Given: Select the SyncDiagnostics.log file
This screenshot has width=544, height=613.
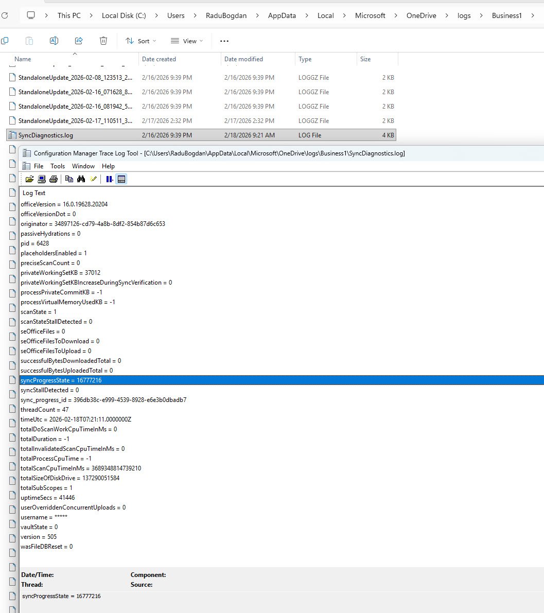Looking at the screenshot, I should [45, 135].
